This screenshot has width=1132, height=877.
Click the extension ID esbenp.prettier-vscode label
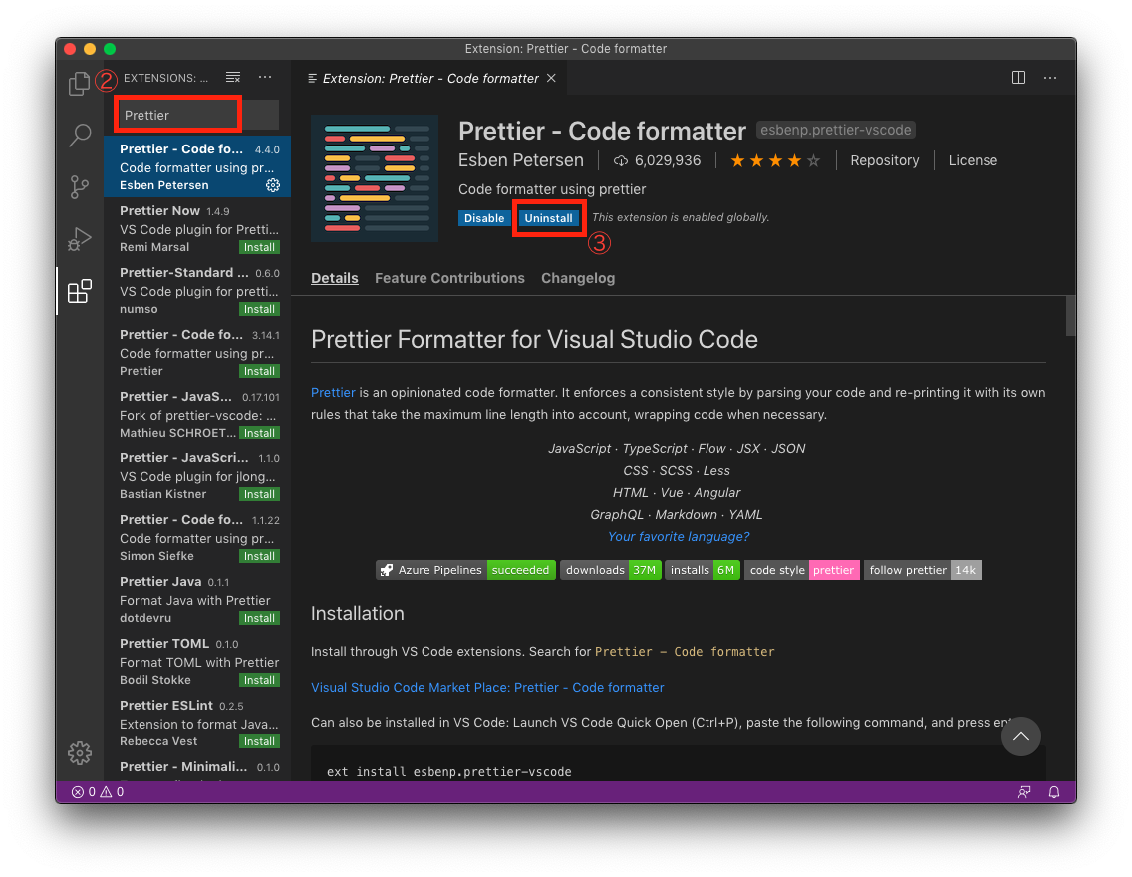(835, 130)
